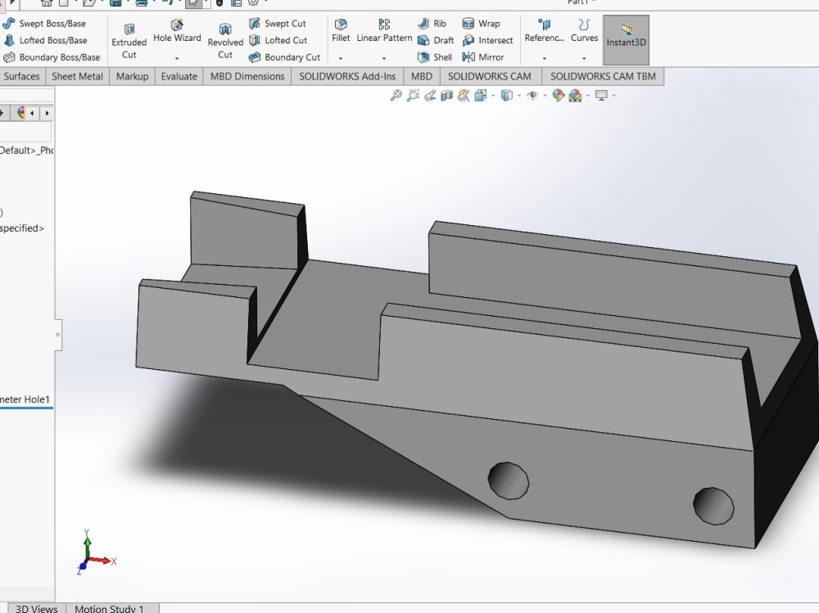The height and width of the screenshot is (613, 819).
Task: Expand the Fillet dropdown arrow
Action: pos(341,58)
